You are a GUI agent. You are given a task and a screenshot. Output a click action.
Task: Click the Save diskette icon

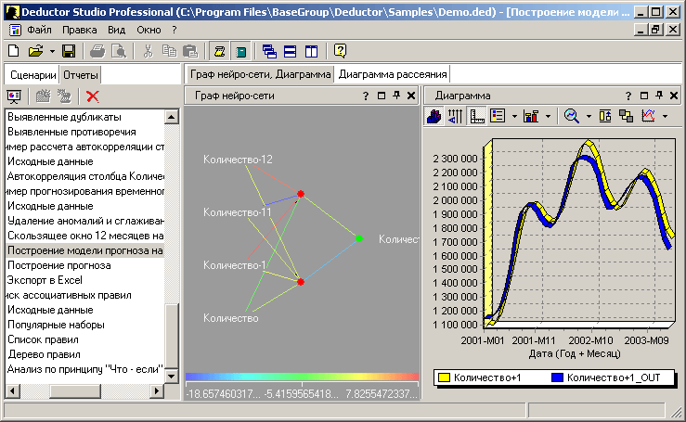coord(71,51)
